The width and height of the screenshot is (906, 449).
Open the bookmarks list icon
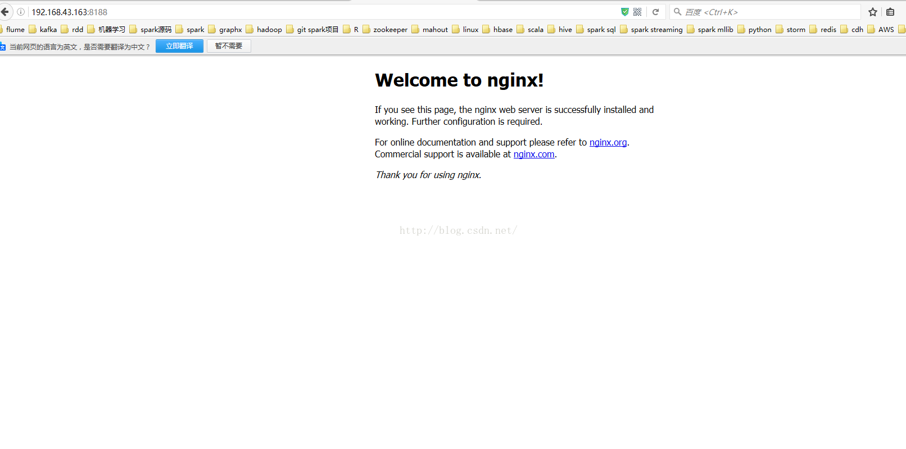click(x=890, y=12)
